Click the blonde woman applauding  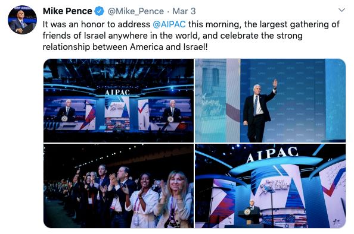176,200
